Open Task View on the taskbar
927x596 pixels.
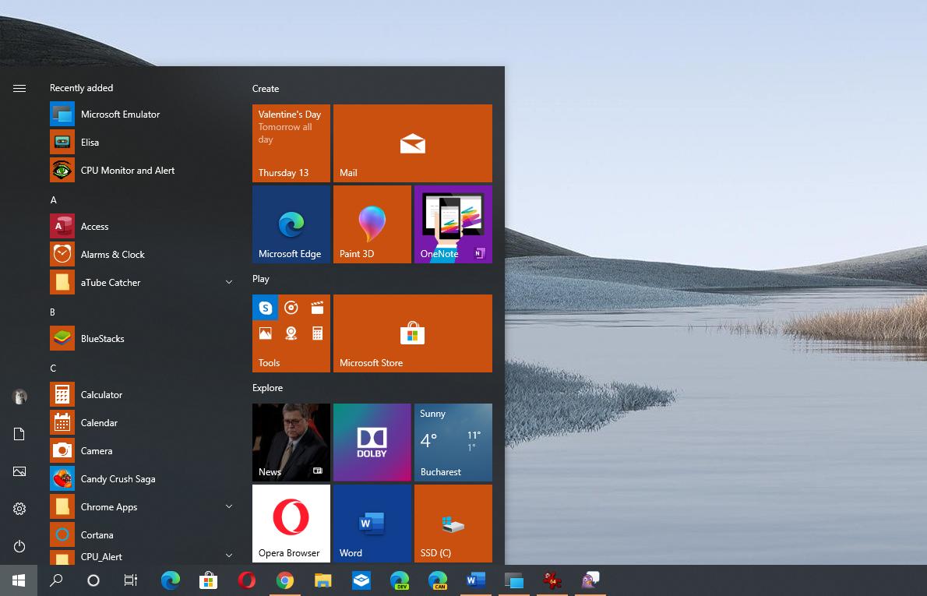click(131, 580)
